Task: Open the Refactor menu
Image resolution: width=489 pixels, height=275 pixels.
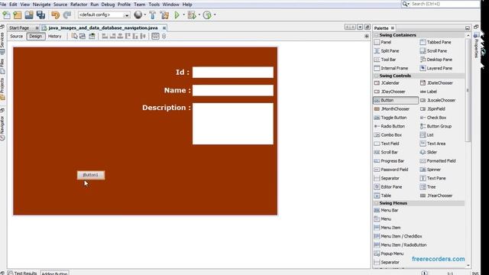Action: [79, 5]
